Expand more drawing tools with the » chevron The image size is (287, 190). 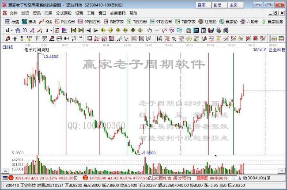click(x=81, y=38)
